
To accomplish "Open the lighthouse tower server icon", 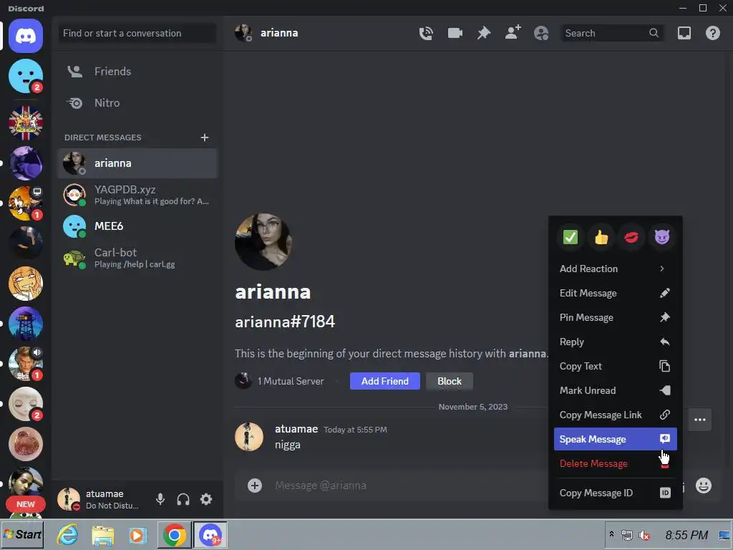I will point(26,324).
